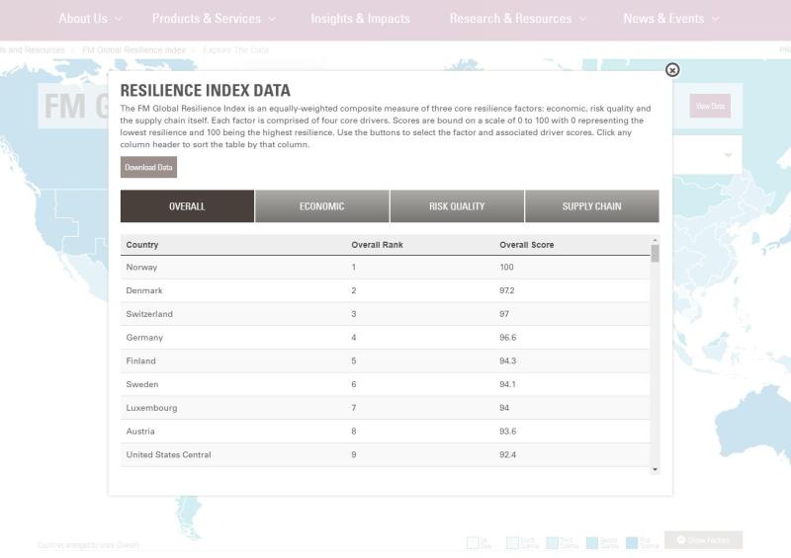Select the Sweden row
The image size is (791, 558).
[x=385, y=384]
